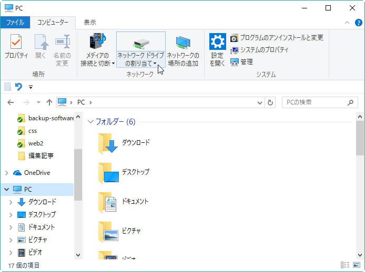The height and width of the screenshot is (272, 365).
Task: Refresh the PC view
Action: (270, 102)
